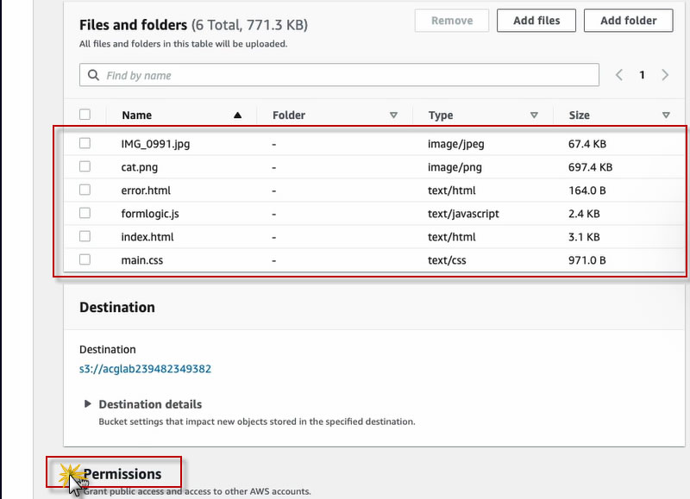Filter the Folder column triangle
Image resolution: width=690 pixels, height=499 pixels.
pyautogui.click(x=393, y=115)
